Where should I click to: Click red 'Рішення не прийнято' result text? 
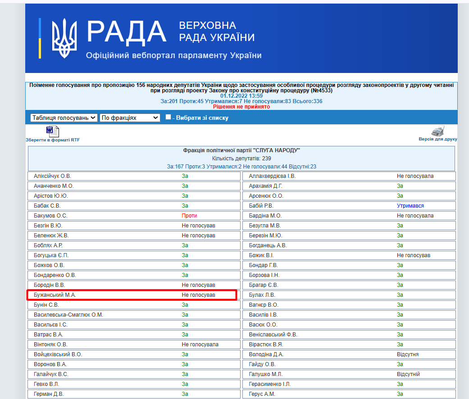241,107
